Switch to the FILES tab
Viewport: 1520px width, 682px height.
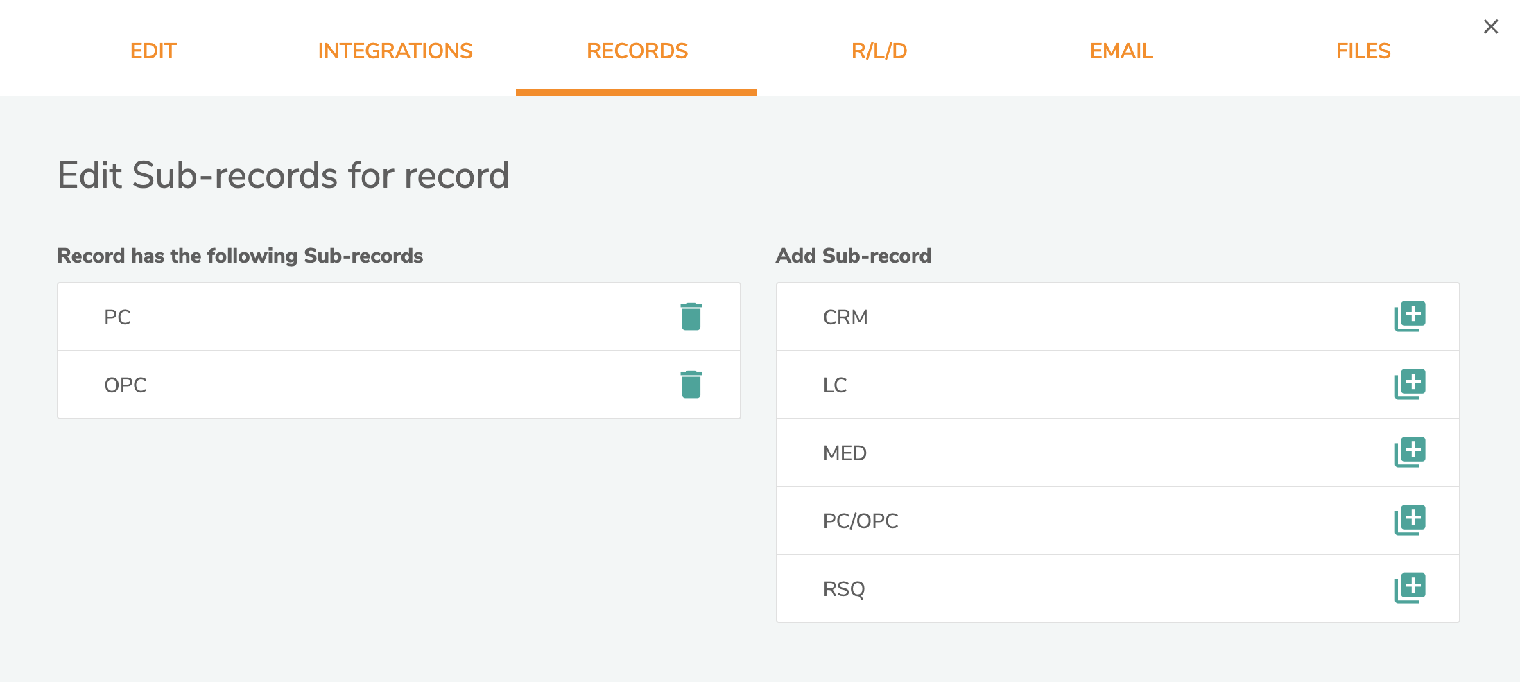click(1363, 51)
